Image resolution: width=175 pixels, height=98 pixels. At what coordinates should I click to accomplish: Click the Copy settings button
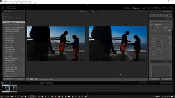click(8, 79)
